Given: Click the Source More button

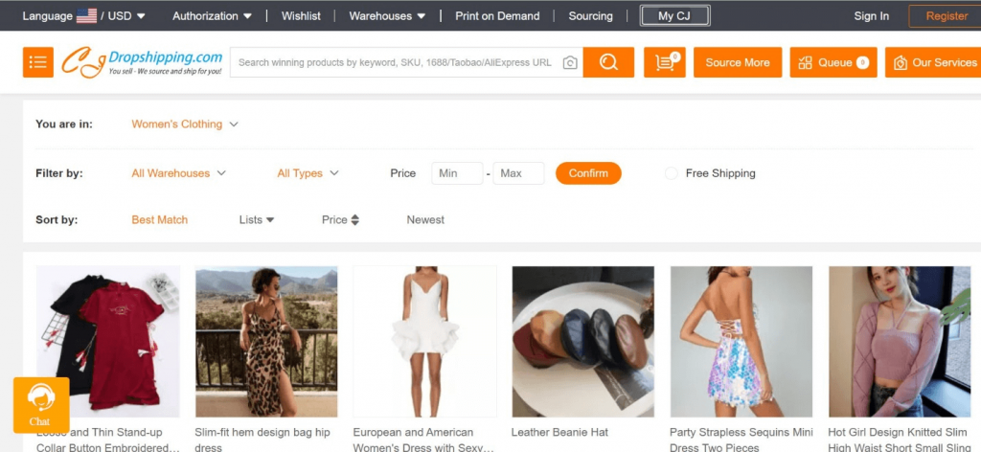Looking at the screenshot, I should (x=738, y=62).
